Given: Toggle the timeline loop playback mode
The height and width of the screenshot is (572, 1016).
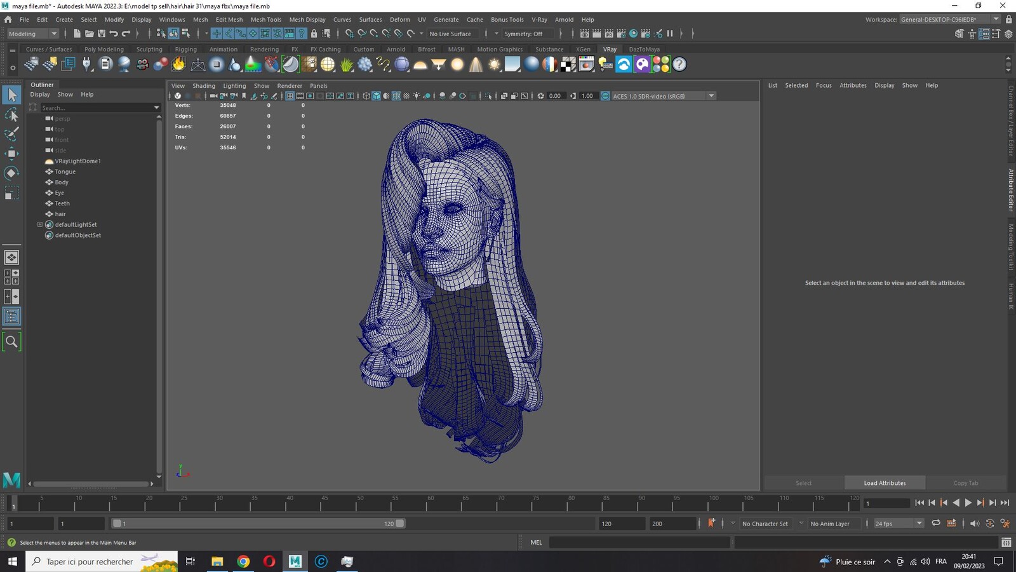Looking at the screenshot, I should [x=935, y=523].
